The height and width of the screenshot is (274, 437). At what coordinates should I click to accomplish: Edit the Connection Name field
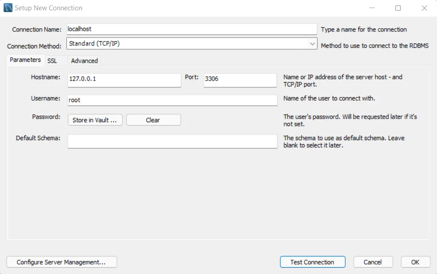(191, 29)
